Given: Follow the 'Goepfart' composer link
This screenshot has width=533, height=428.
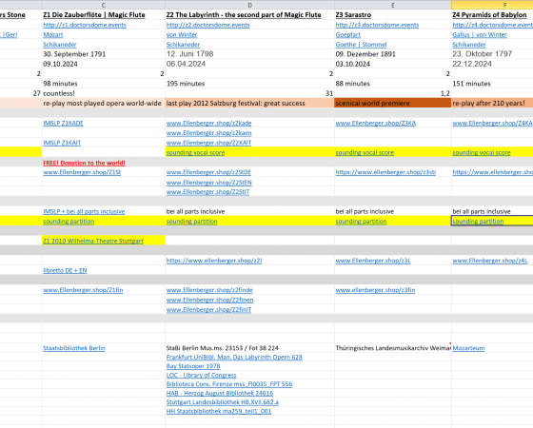Looking at the screenshot, I should [347, 34].
